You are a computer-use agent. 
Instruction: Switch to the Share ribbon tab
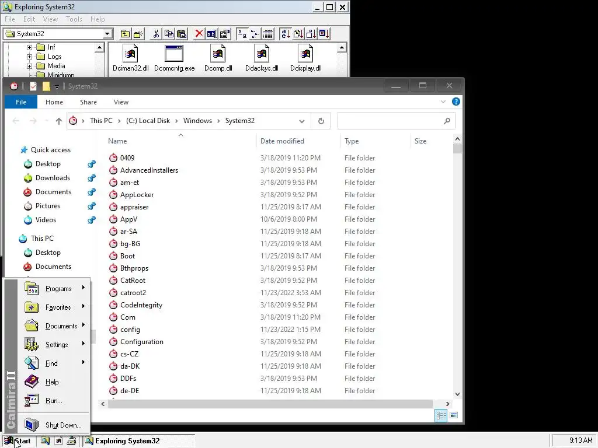pyautogui.click(x=89, y=102)
